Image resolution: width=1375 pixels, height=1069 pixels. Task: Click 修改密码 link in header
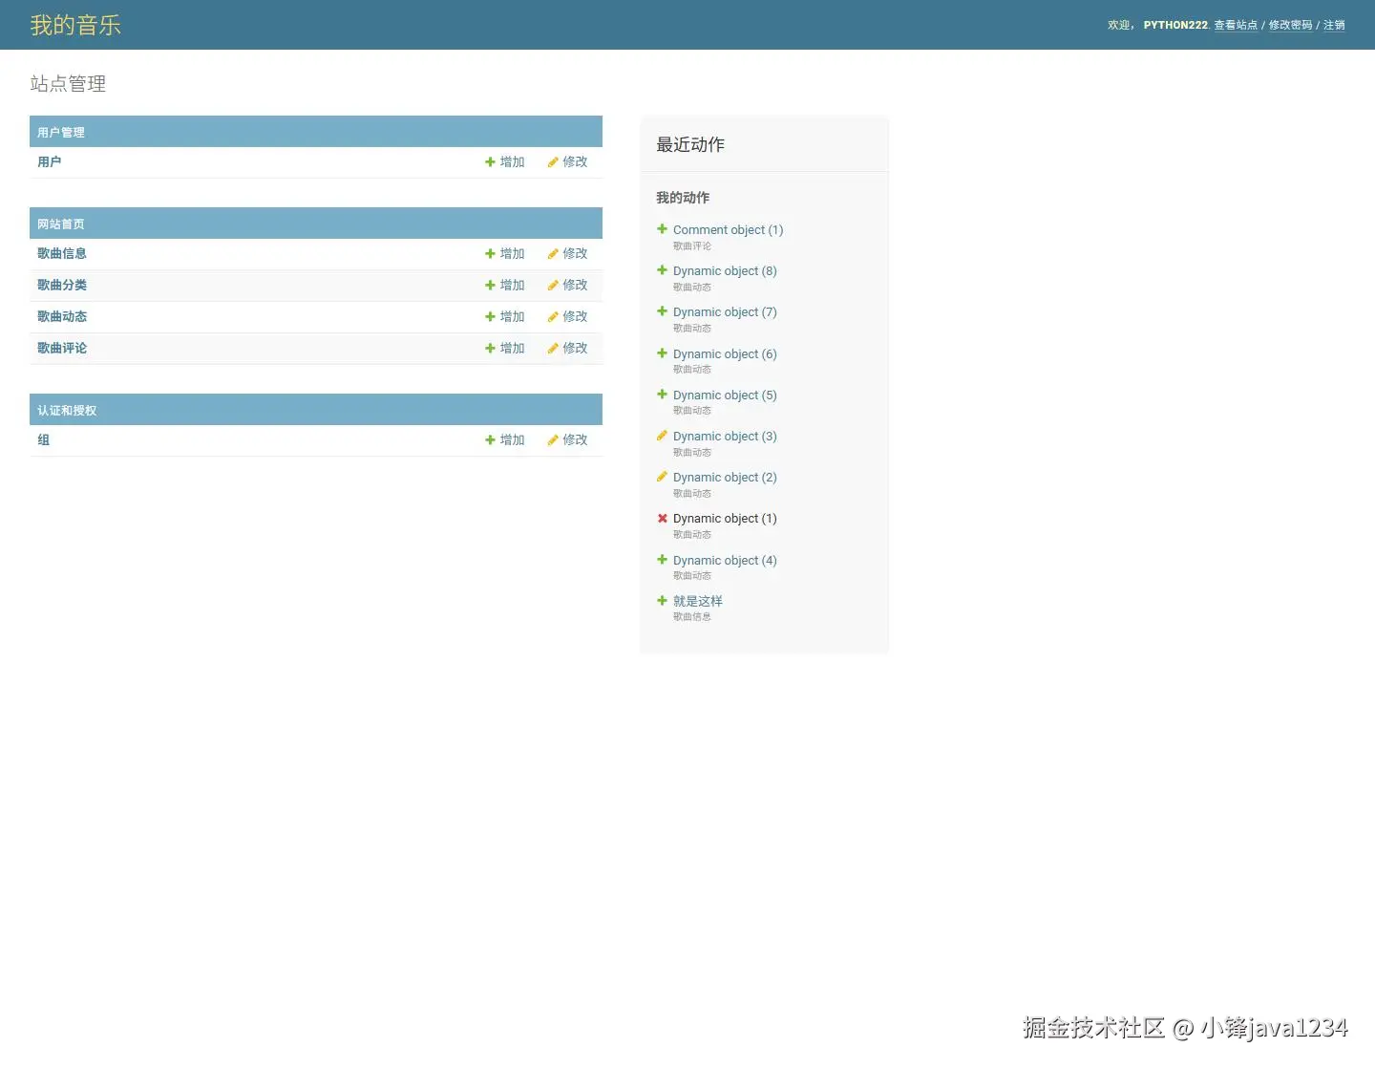(1290, 25)
